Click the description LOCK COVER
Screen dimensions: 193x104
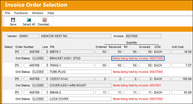pyautogui.click(x=80, y=99)
